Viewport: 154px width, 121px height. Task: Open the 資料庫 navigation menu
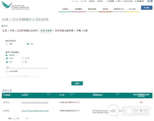point(105,9)
